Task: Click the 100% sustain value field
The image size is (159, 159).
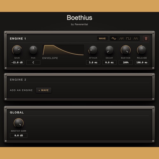Action: pyautogui.click(x=126, y=62)
